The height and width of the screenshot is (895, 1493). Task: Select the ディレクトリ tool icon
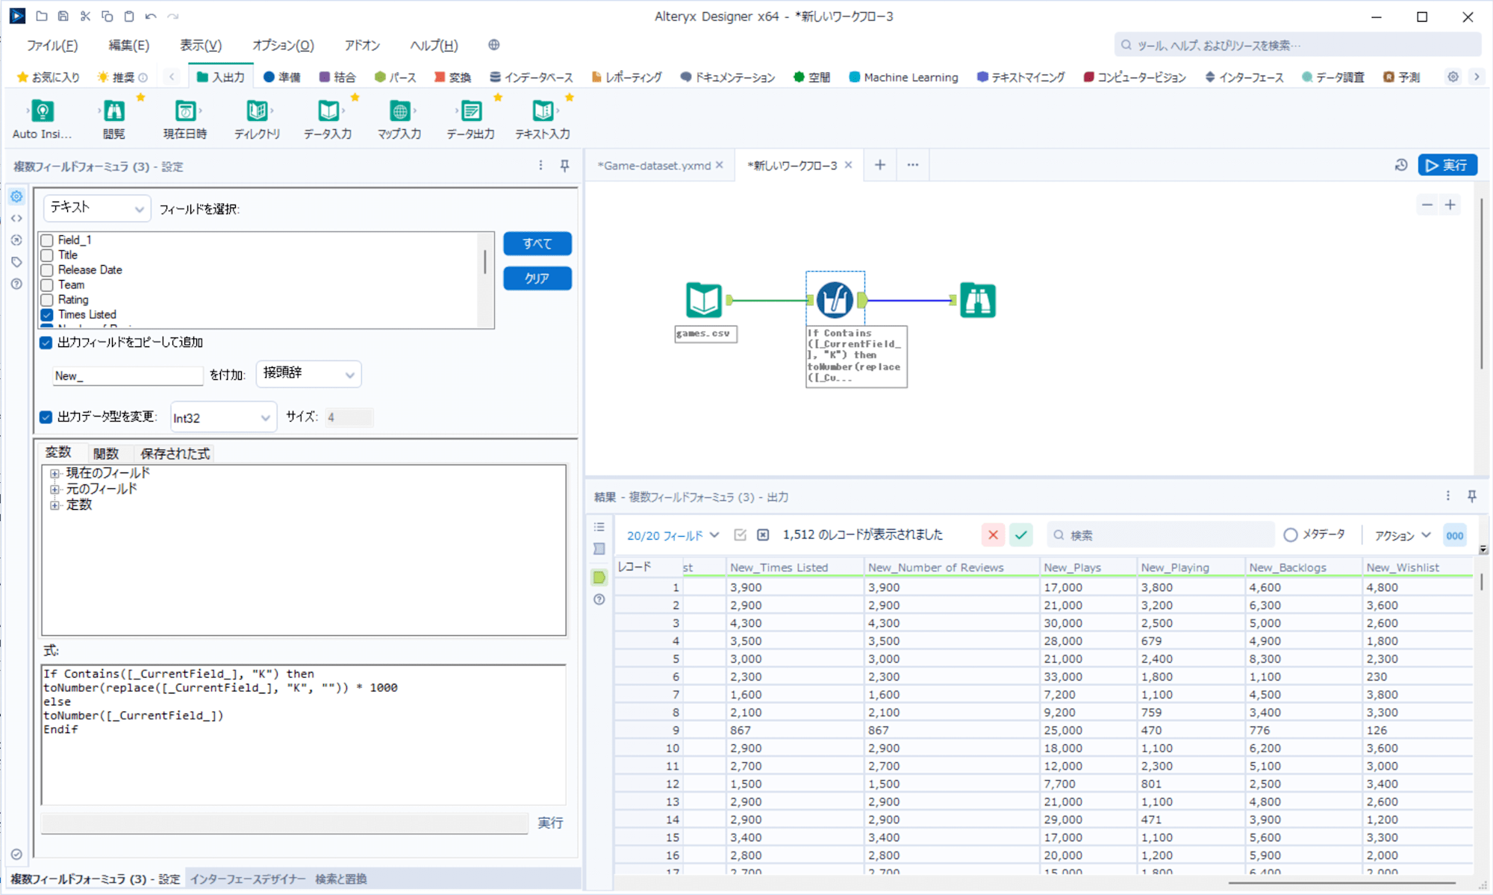(257, 112)
